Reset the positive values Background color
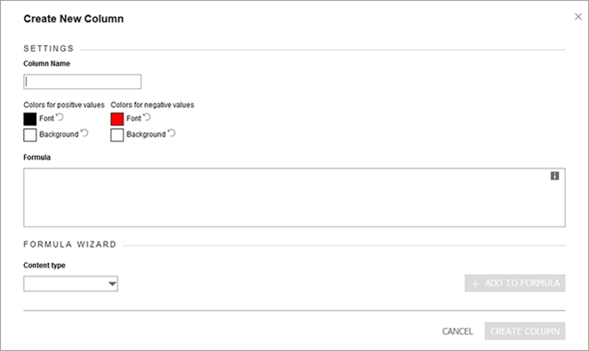 (84, 133)
